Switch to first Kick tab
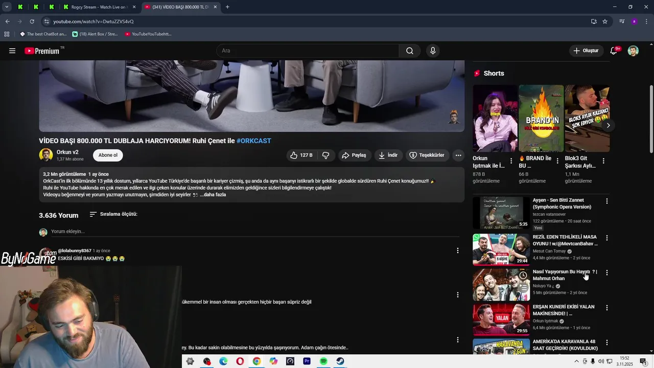Screen dimensions: 654x368 point(20,7)
